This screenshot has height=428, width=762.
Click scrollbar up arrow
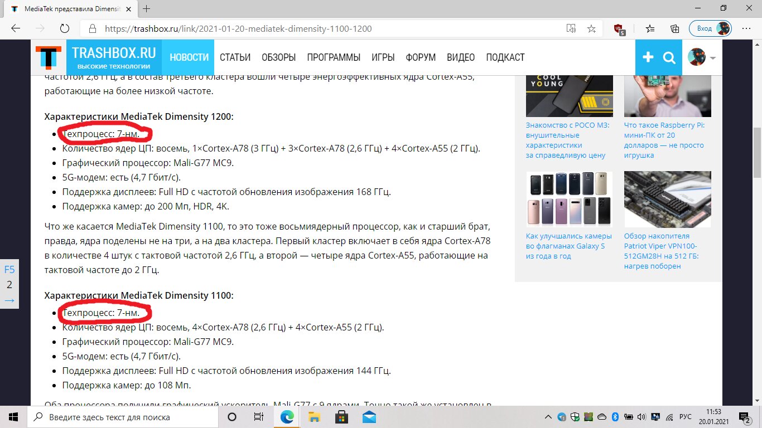point(757,44)
